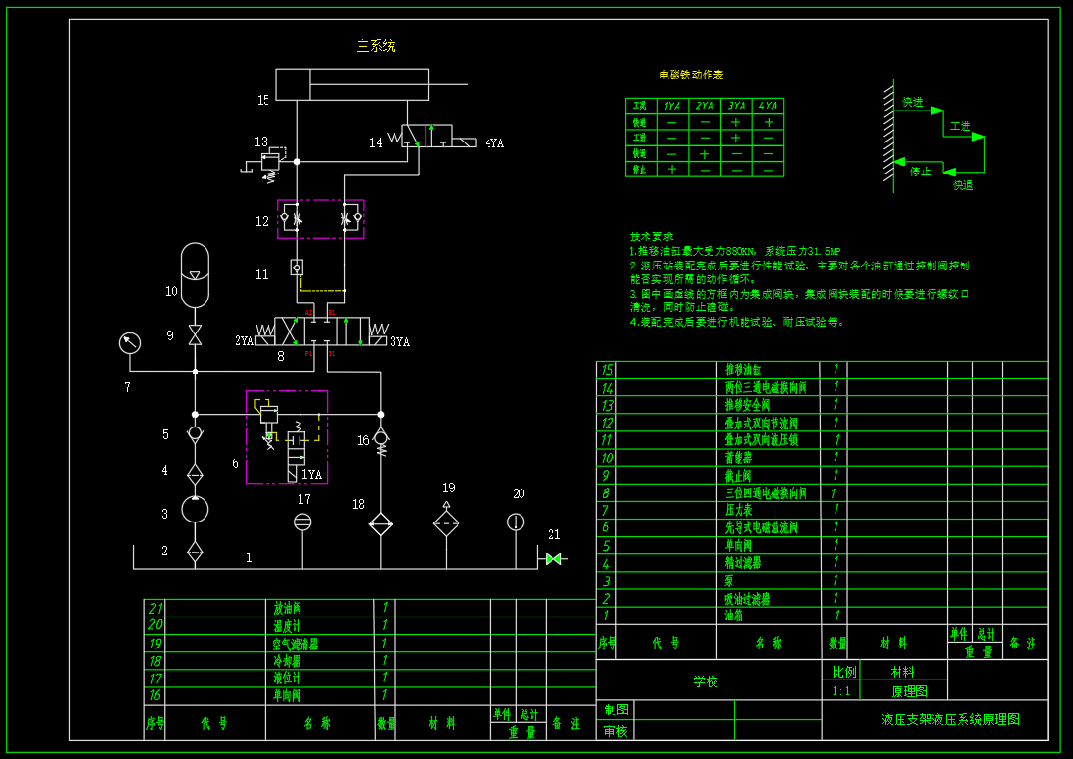Viewport: 1073px width, 759px height.
Task: Click the 4YA label beside valve 14
Action: 494,143
